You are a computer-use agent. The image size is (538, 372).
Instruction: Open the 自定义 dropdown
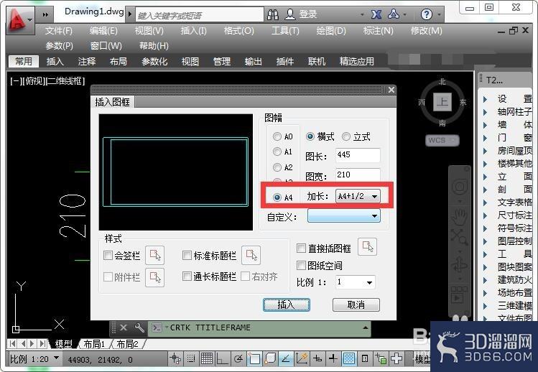pyautogui.click(x=344, y=216)
